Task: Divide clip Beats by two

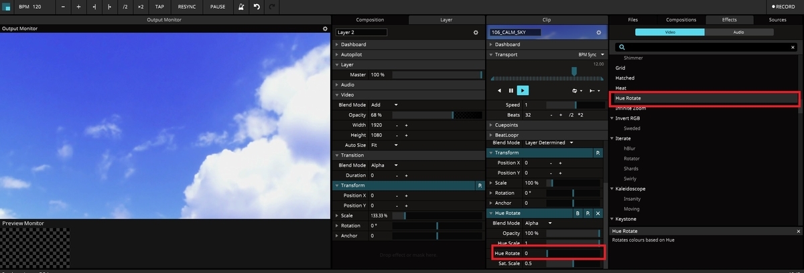Action: point(571,115)
